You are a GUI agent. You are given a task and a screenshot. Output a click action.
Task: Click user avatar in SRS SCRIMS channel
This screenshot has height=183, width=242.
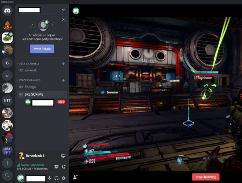point(28,102)
